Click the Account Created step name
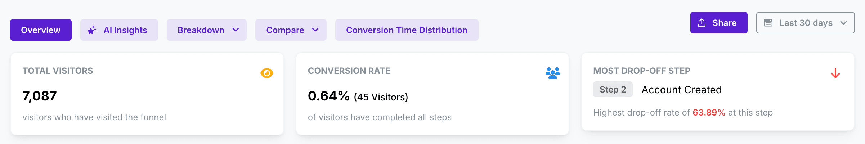 point(681,90)
